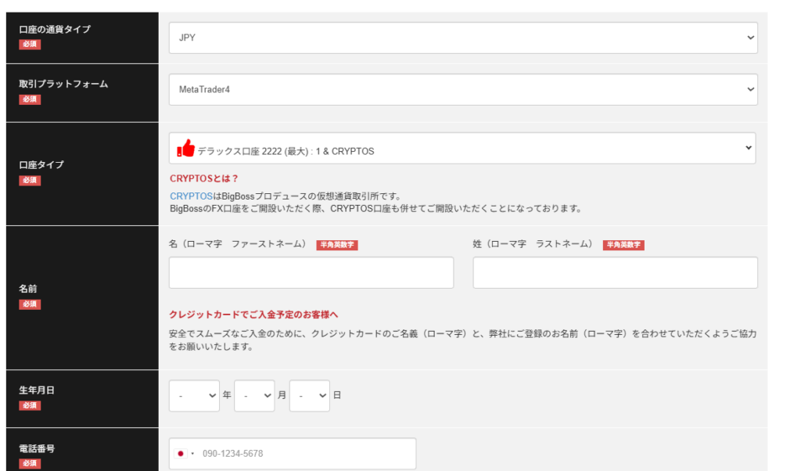801x471 pixels.
Task: Click the phone number field 090-1234-5678
Action: pyautogui.click(x=293, y=454)
